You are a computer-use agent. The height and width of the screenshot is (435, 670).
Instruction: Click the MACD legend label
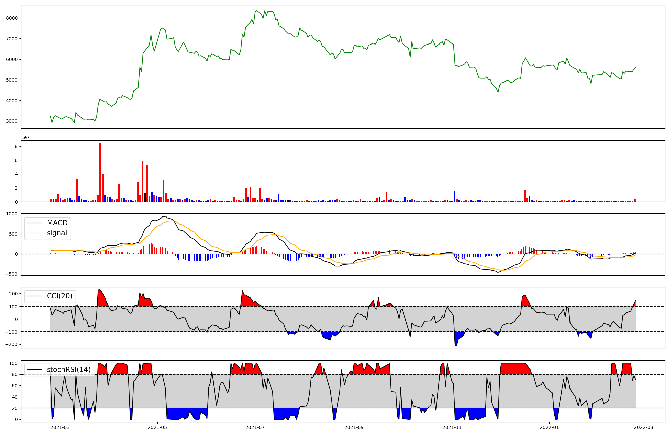[x=57, y=223]
